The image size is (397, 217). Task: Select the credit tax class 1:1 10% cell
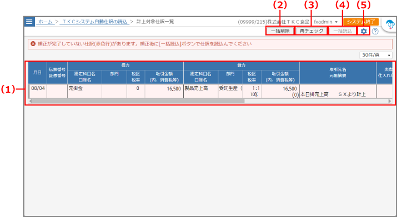[x=252, y=91]
